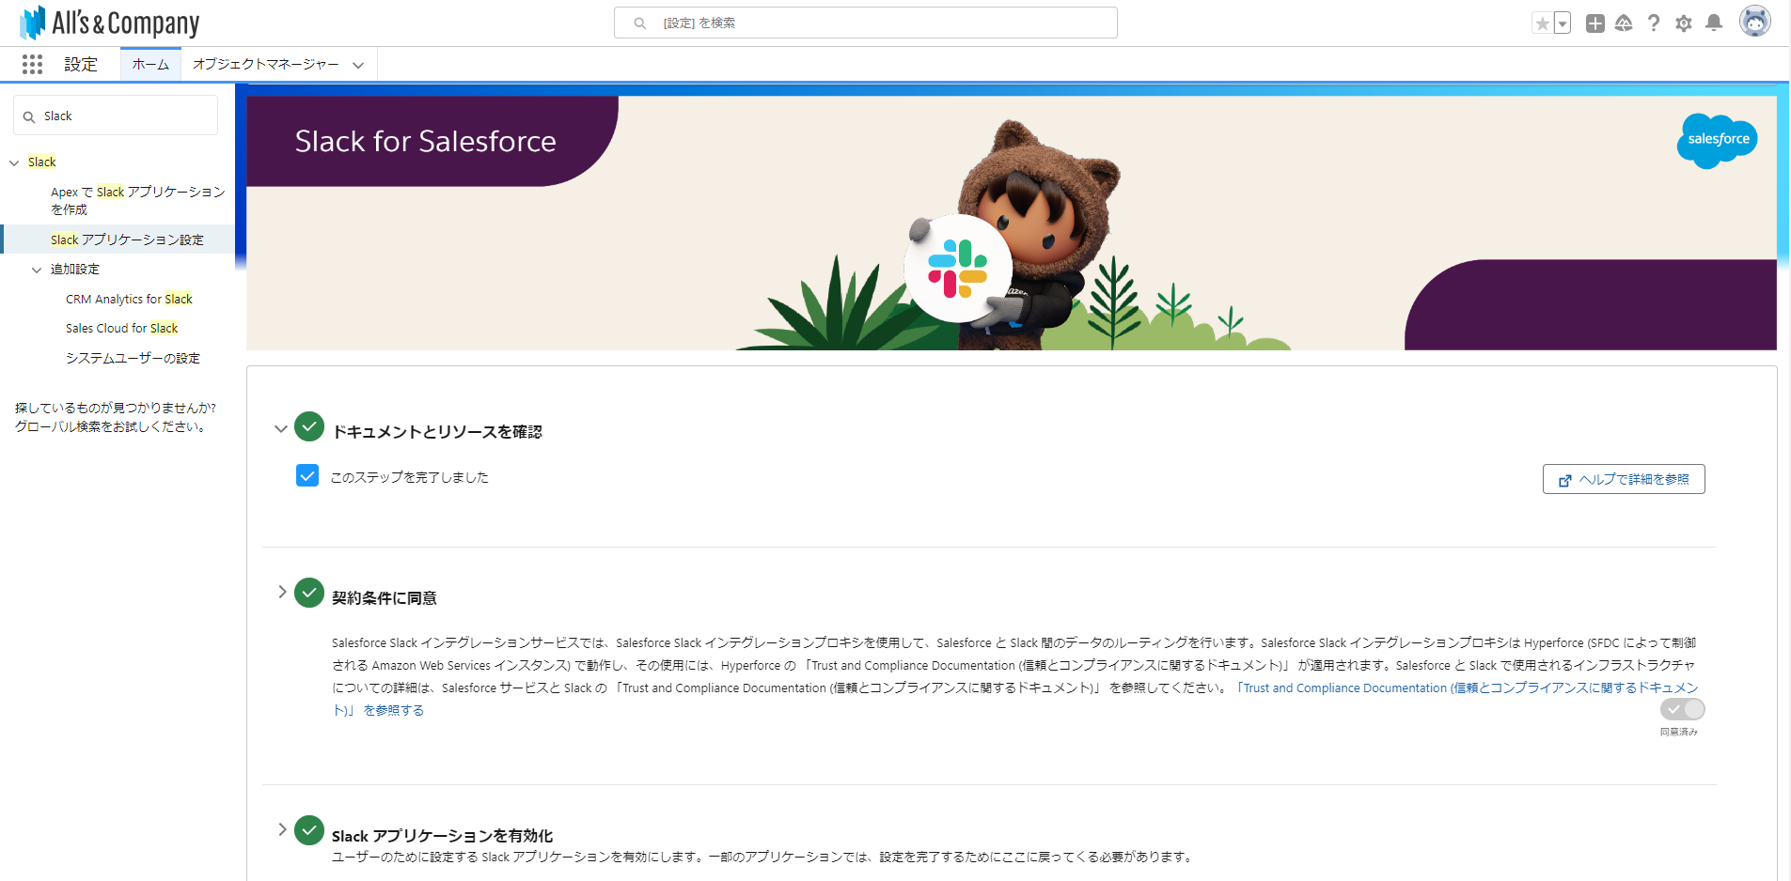Open the help question mark icon
This screenshot has height=881, width=1791.
click(1654, 23)
